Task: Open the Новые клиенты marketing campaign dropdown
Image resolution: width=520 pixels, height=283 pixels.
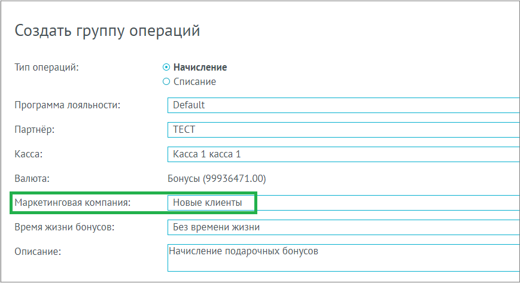Action: (x=343, y=203)
